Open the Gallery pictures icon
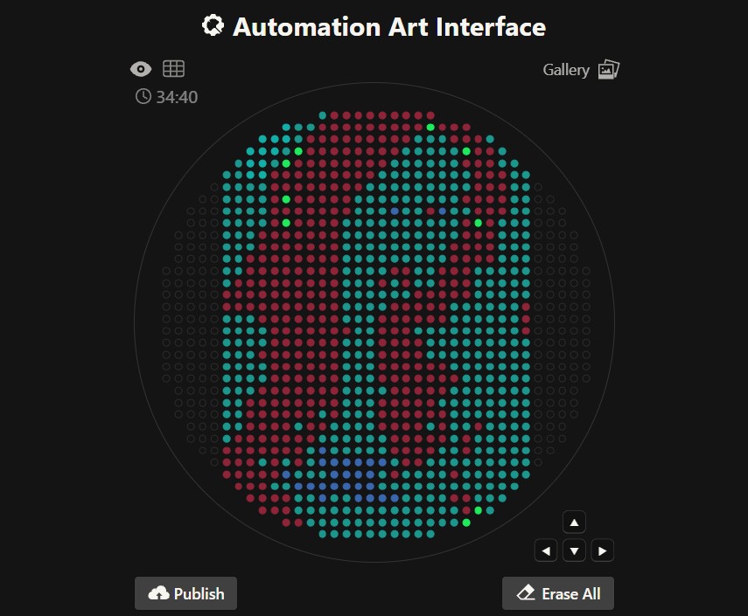The image size is (748, 616). 608,70
